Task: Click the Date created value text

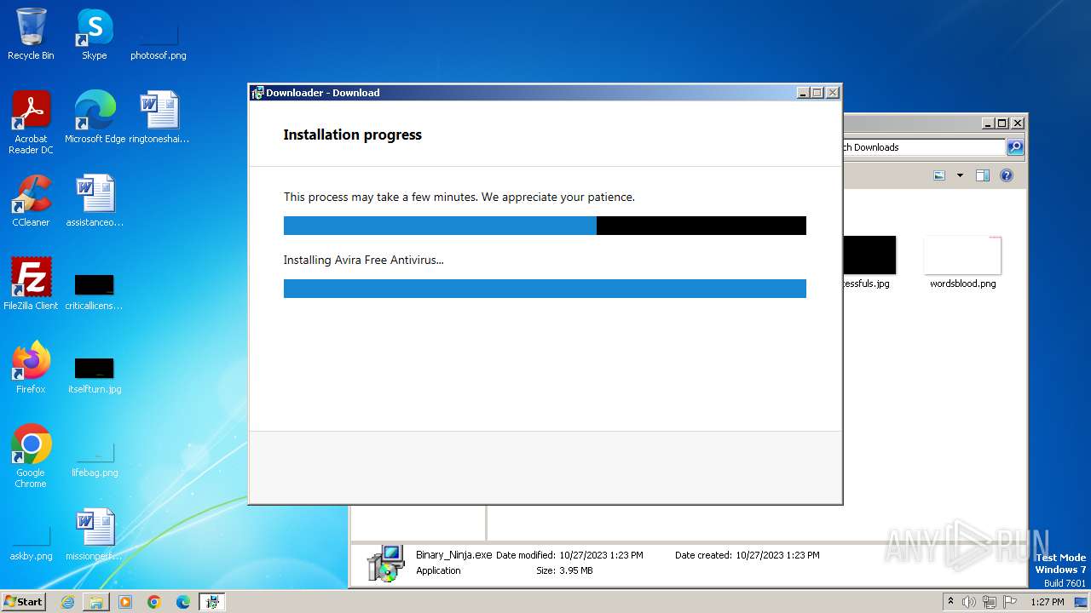Action: [x=777, y=554]
